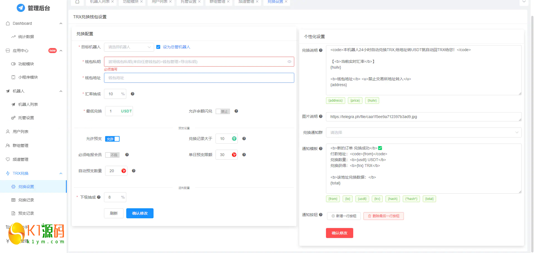Open the tabs dropdown arrow at top right
Image resolution: width=534 pixels, height=253 pixels.
[x=524, y=2]
